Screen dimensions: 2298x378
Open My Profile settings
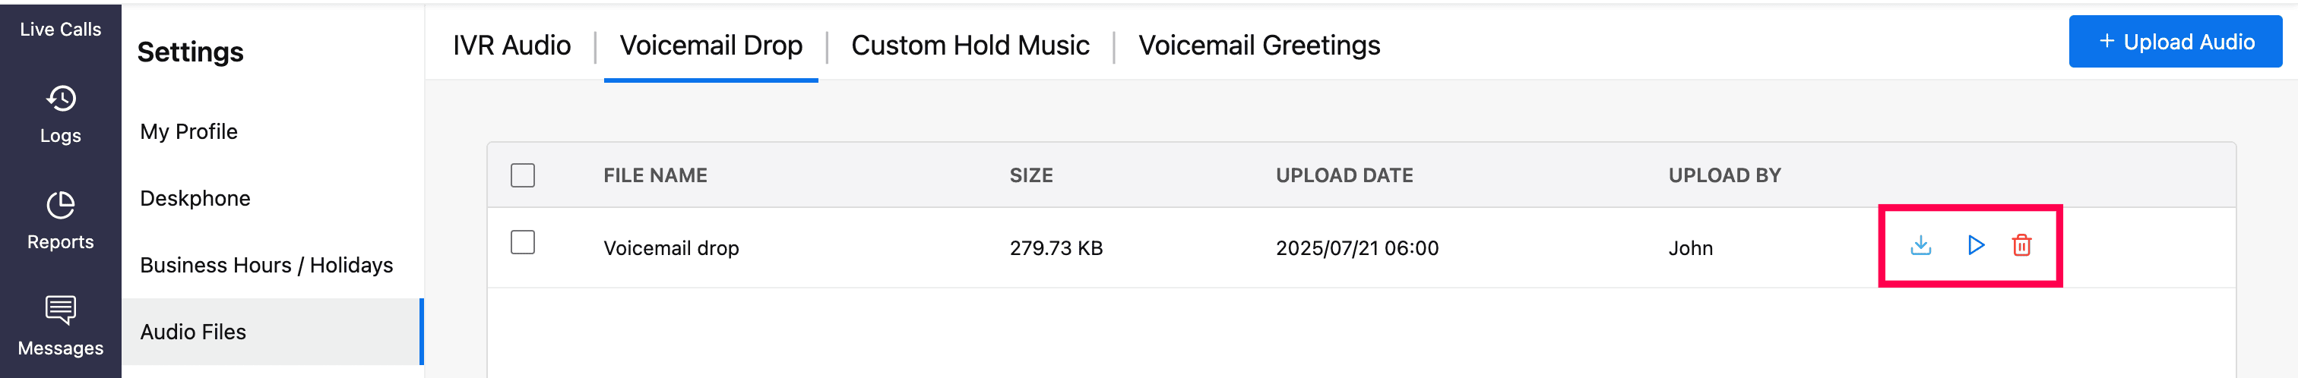click(x=189, y=132)
